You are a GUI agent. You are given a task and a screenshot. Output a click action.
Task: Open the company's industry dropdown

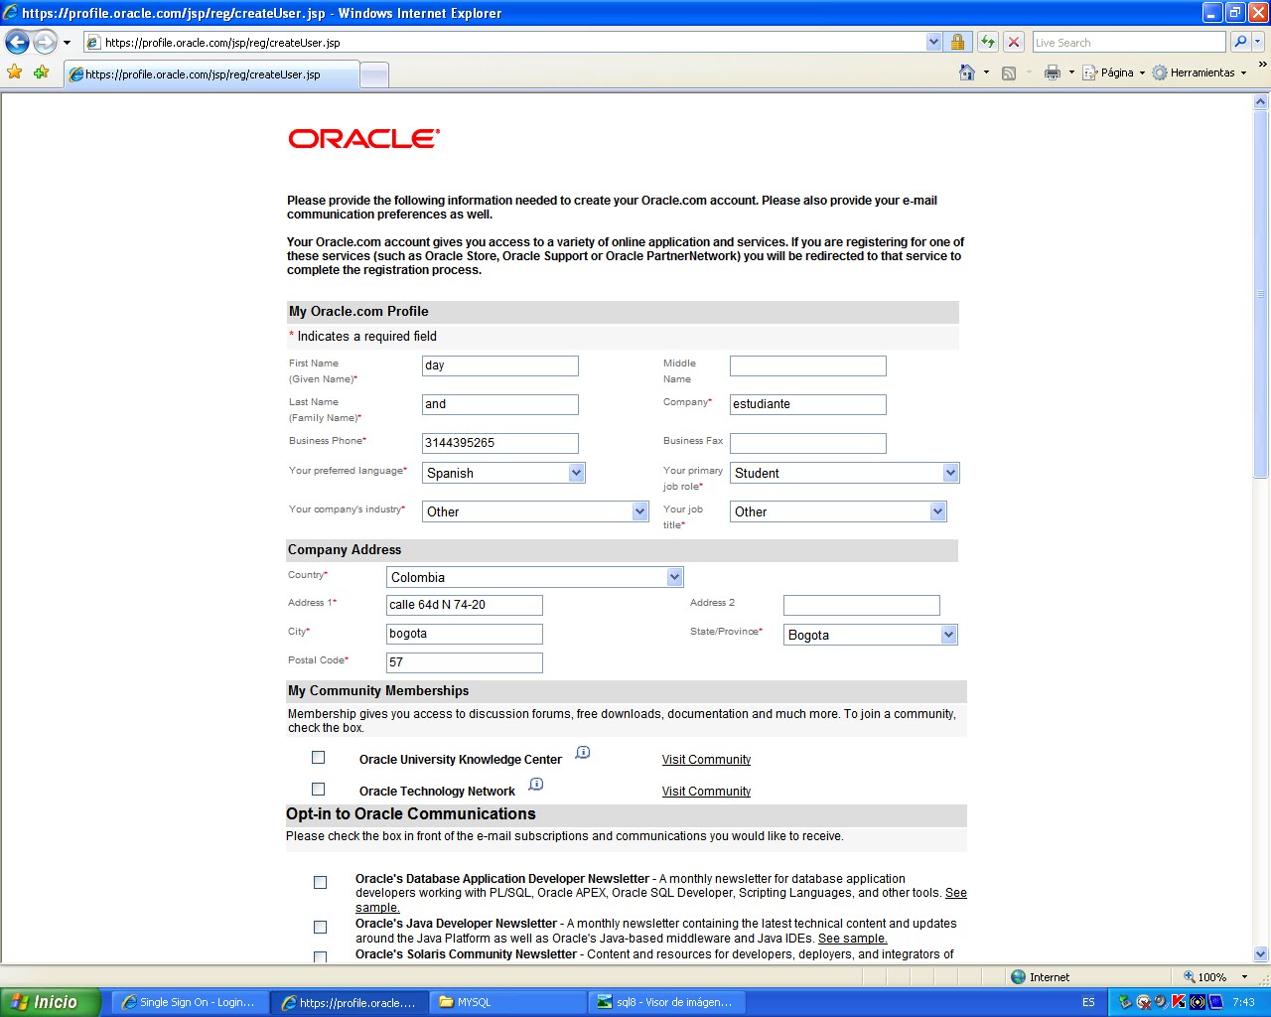(x=535, y=511)
